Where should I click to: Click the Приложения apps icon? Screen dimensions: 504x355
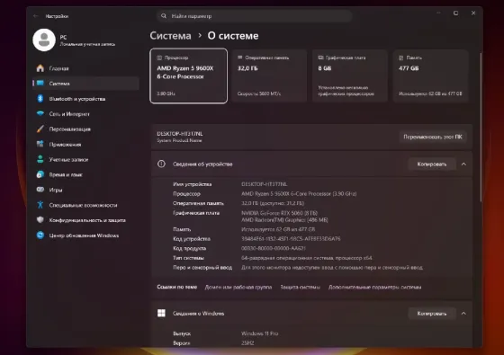tap(40, 144)
